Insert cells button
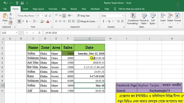This screenshot has width=184, height=103. [163, 18]
